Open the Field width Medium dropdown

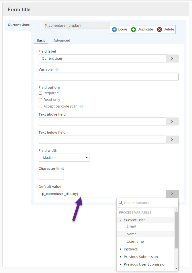64,158
